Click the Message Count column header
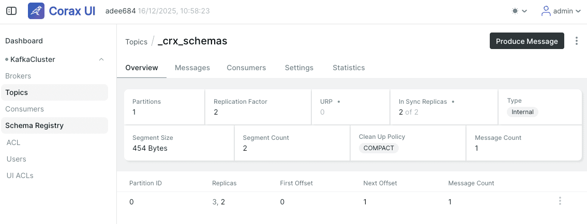Screen dimensions: 587x224 coord(471,183)
